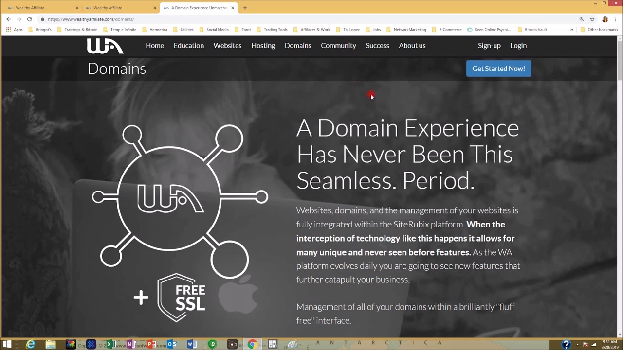The height and width of the screenshot is (350, 623).
Task: Open Paint from the taskbar
Action: 293,344
